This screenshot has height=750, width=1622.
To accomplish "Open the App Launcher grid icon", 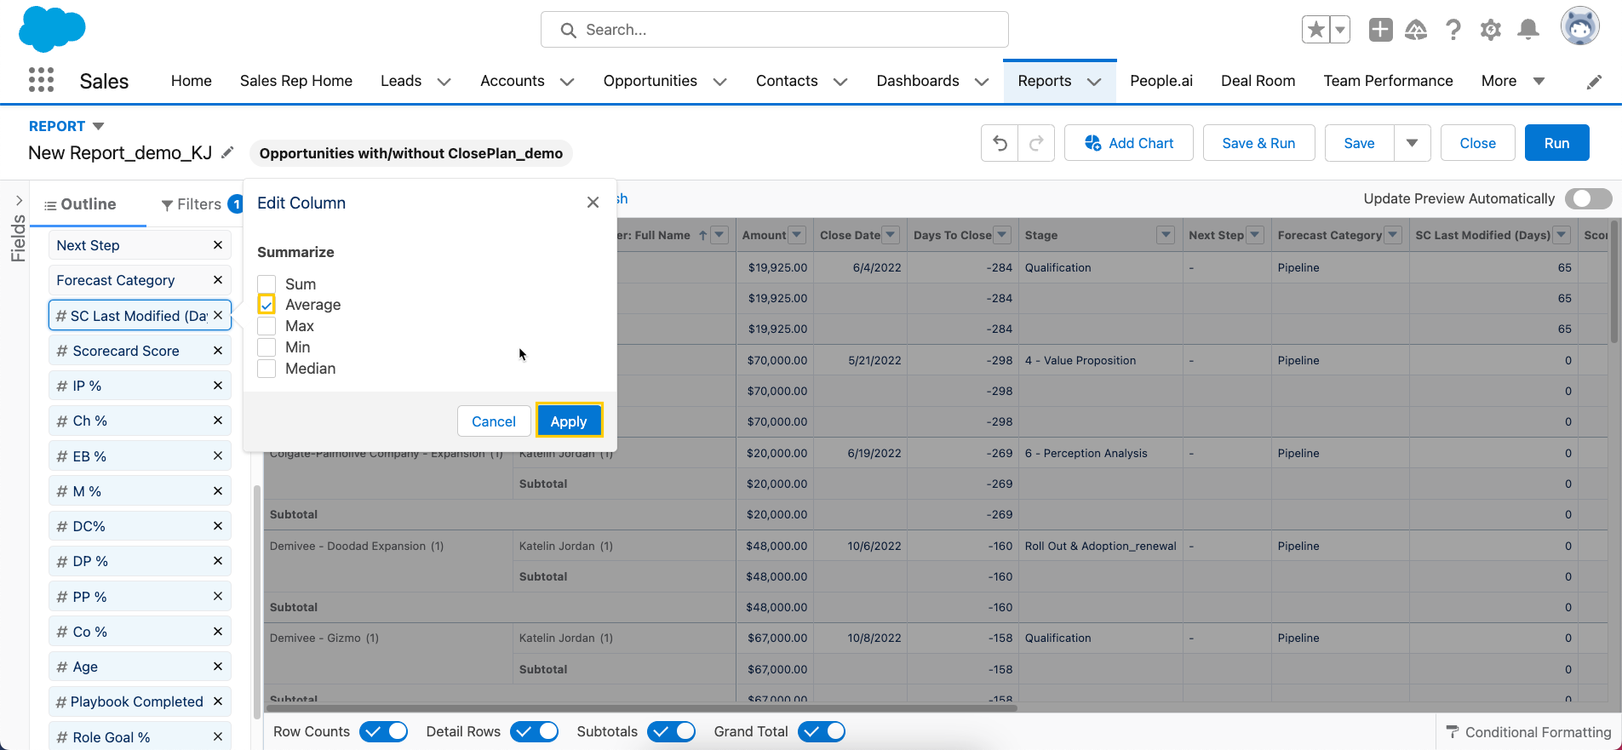I will (x=41, y=80).
